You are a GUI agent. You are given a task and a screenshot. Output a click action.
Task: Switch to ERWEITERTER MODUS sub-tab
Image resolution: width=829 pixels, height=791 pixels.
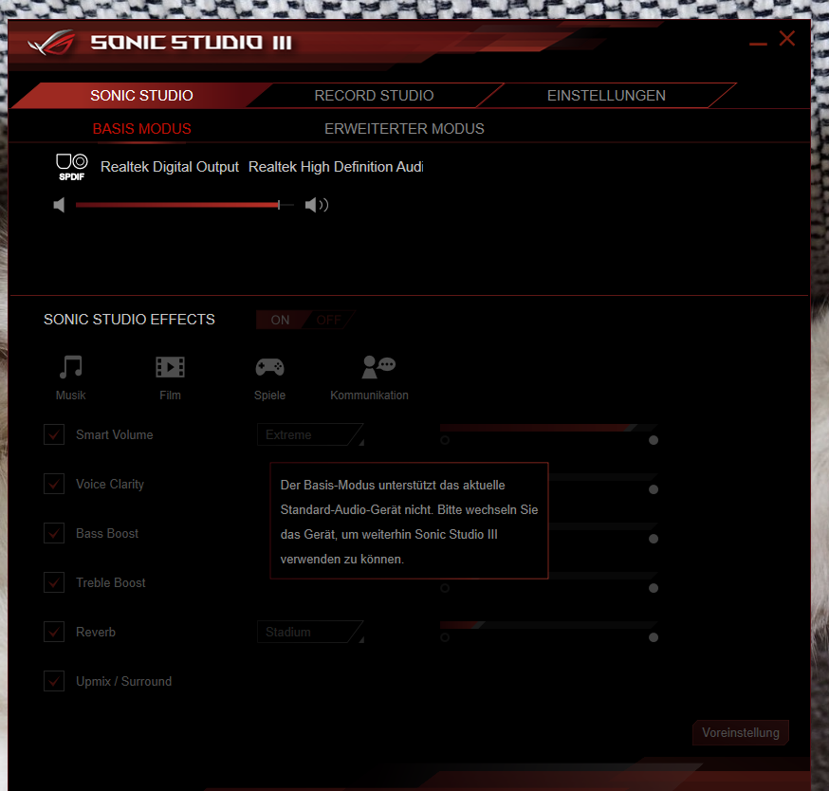(404, 129)
